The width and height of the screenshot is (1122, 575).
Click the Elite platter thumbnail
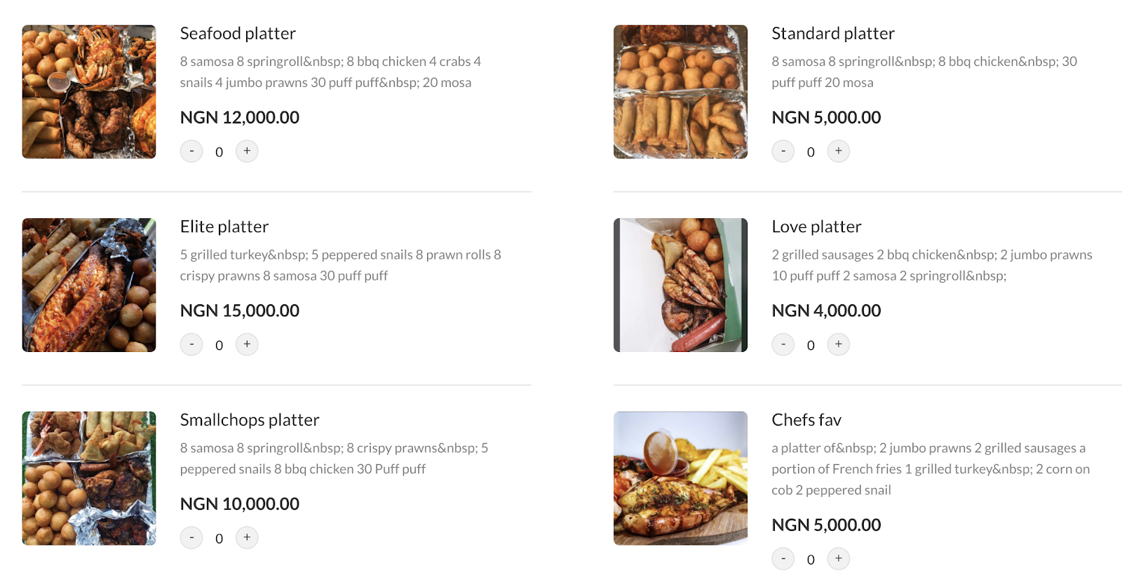[x=89, y=285]
